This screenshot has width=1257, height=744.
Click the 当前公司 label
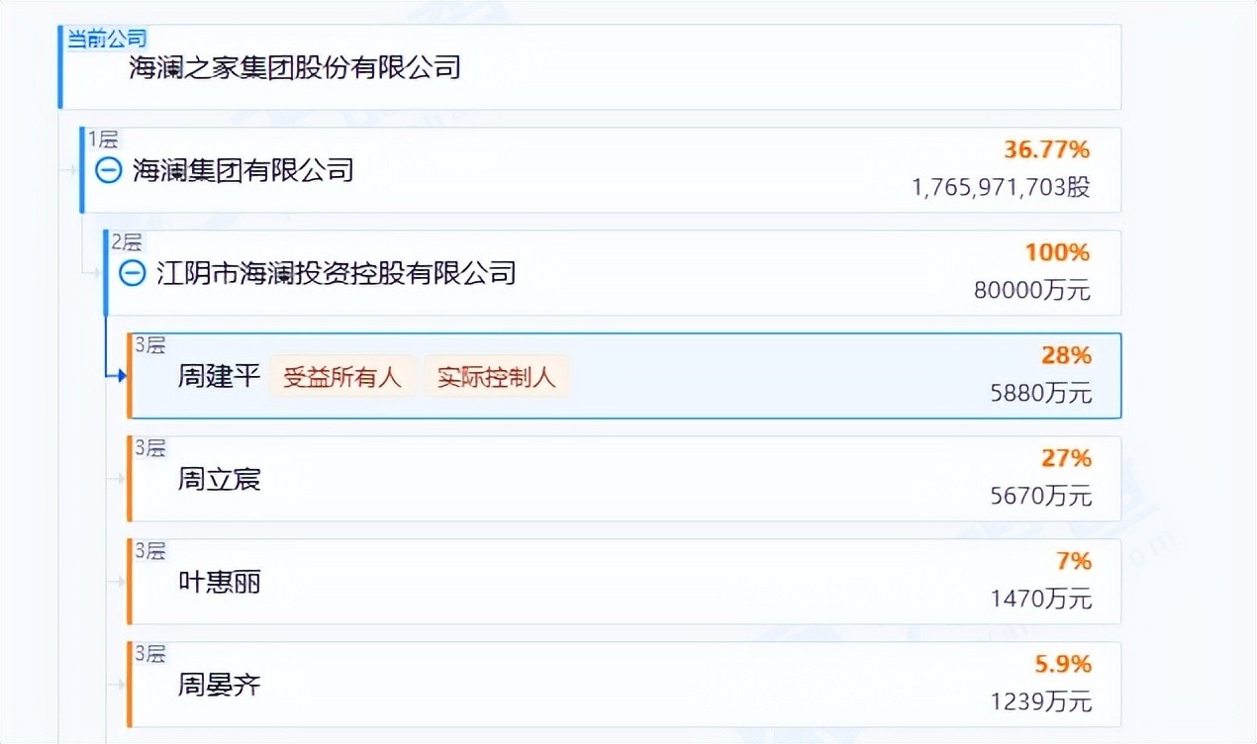[106, 39]
